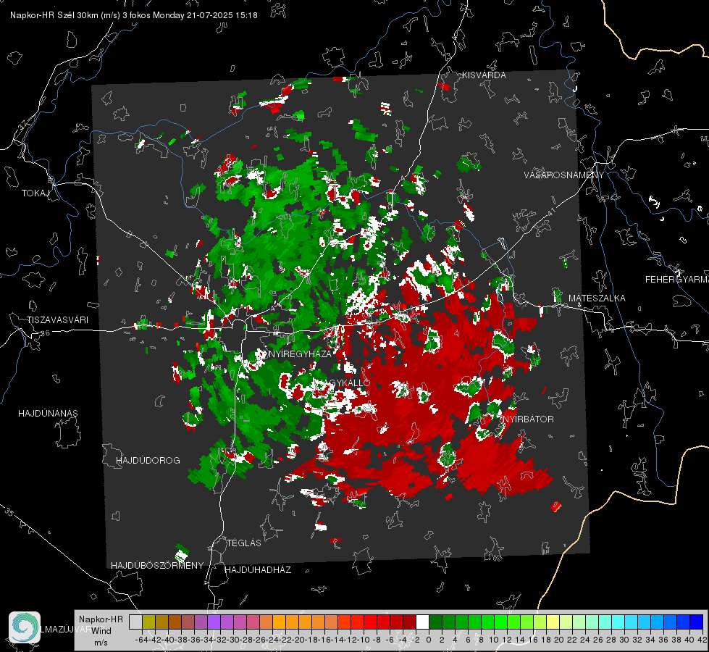Viewport: 709px width, 652px height.
Task: Click the title text Napkor-HR Szél 30km
Action: pyautogui.click(x=65, y=15)
